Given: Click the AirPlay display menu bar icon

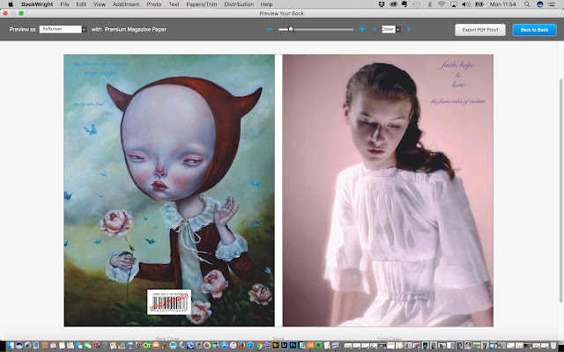Looking at the screenshot, I should 454,4.
